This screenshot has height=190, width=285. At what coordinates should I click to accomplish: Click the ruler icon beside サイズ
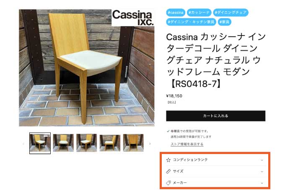click(168, 171)
